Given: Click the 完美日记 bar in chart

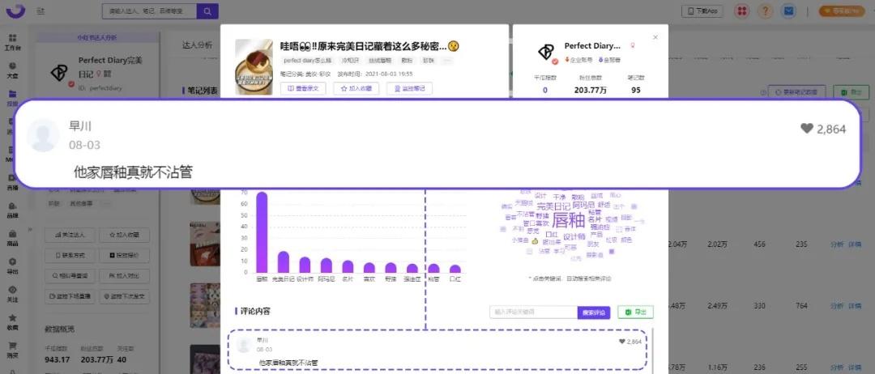Looking at the screenshot, I should [x=284, y=261].
